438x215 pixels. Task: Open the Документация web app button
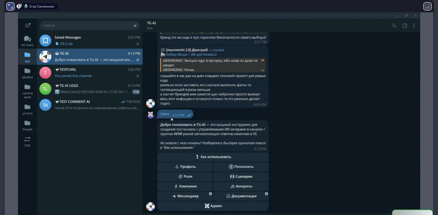click(241, 196)
